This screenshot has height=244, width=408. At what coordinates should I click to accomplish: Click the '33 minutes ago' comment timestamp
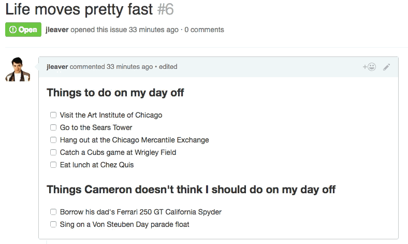(x=129, y=67)
